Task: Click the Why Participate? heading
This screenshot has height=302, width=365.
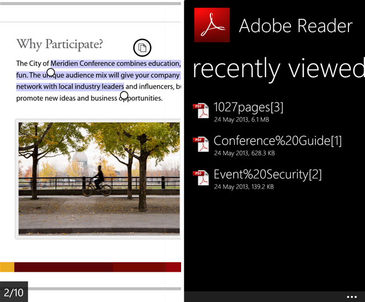Action: tap(59, 44)
